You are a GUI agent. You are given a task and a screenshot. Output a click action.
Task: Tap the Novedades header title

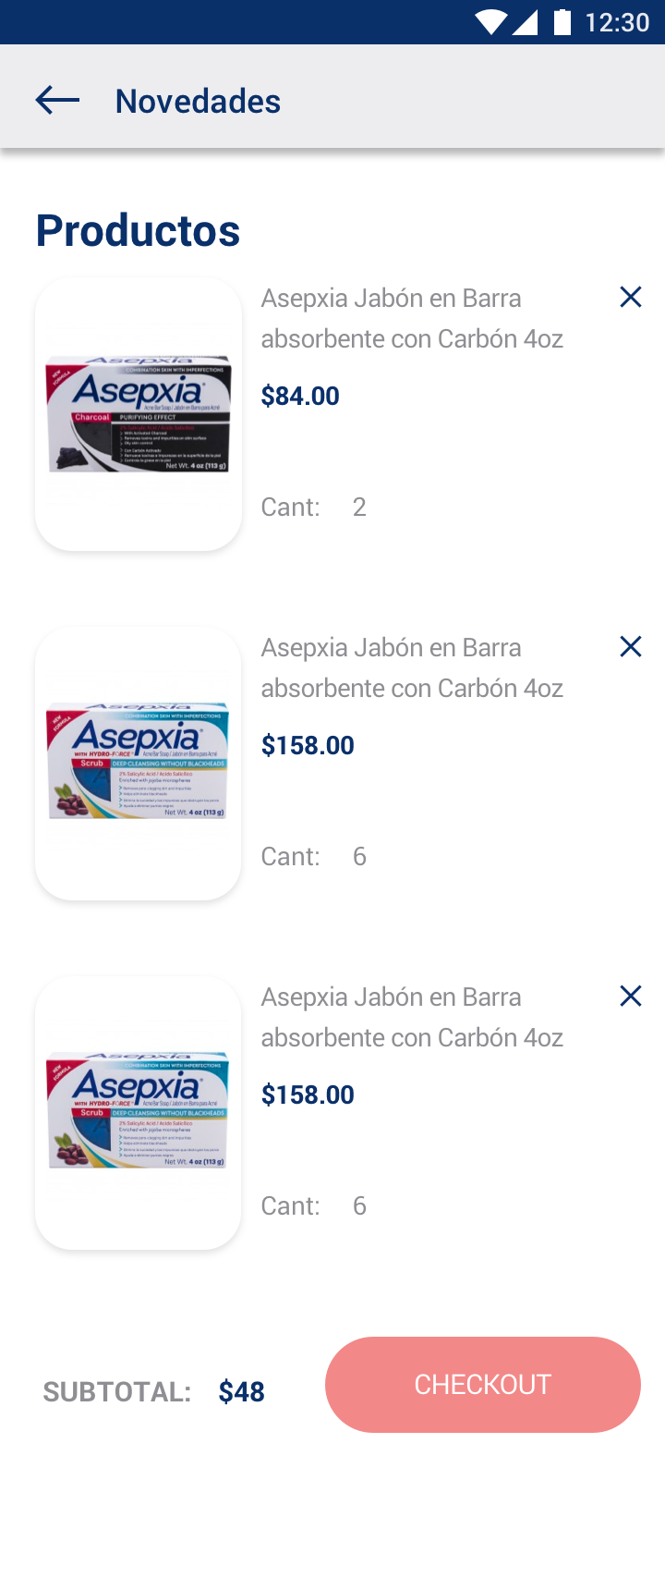click(x=198, y=101)
